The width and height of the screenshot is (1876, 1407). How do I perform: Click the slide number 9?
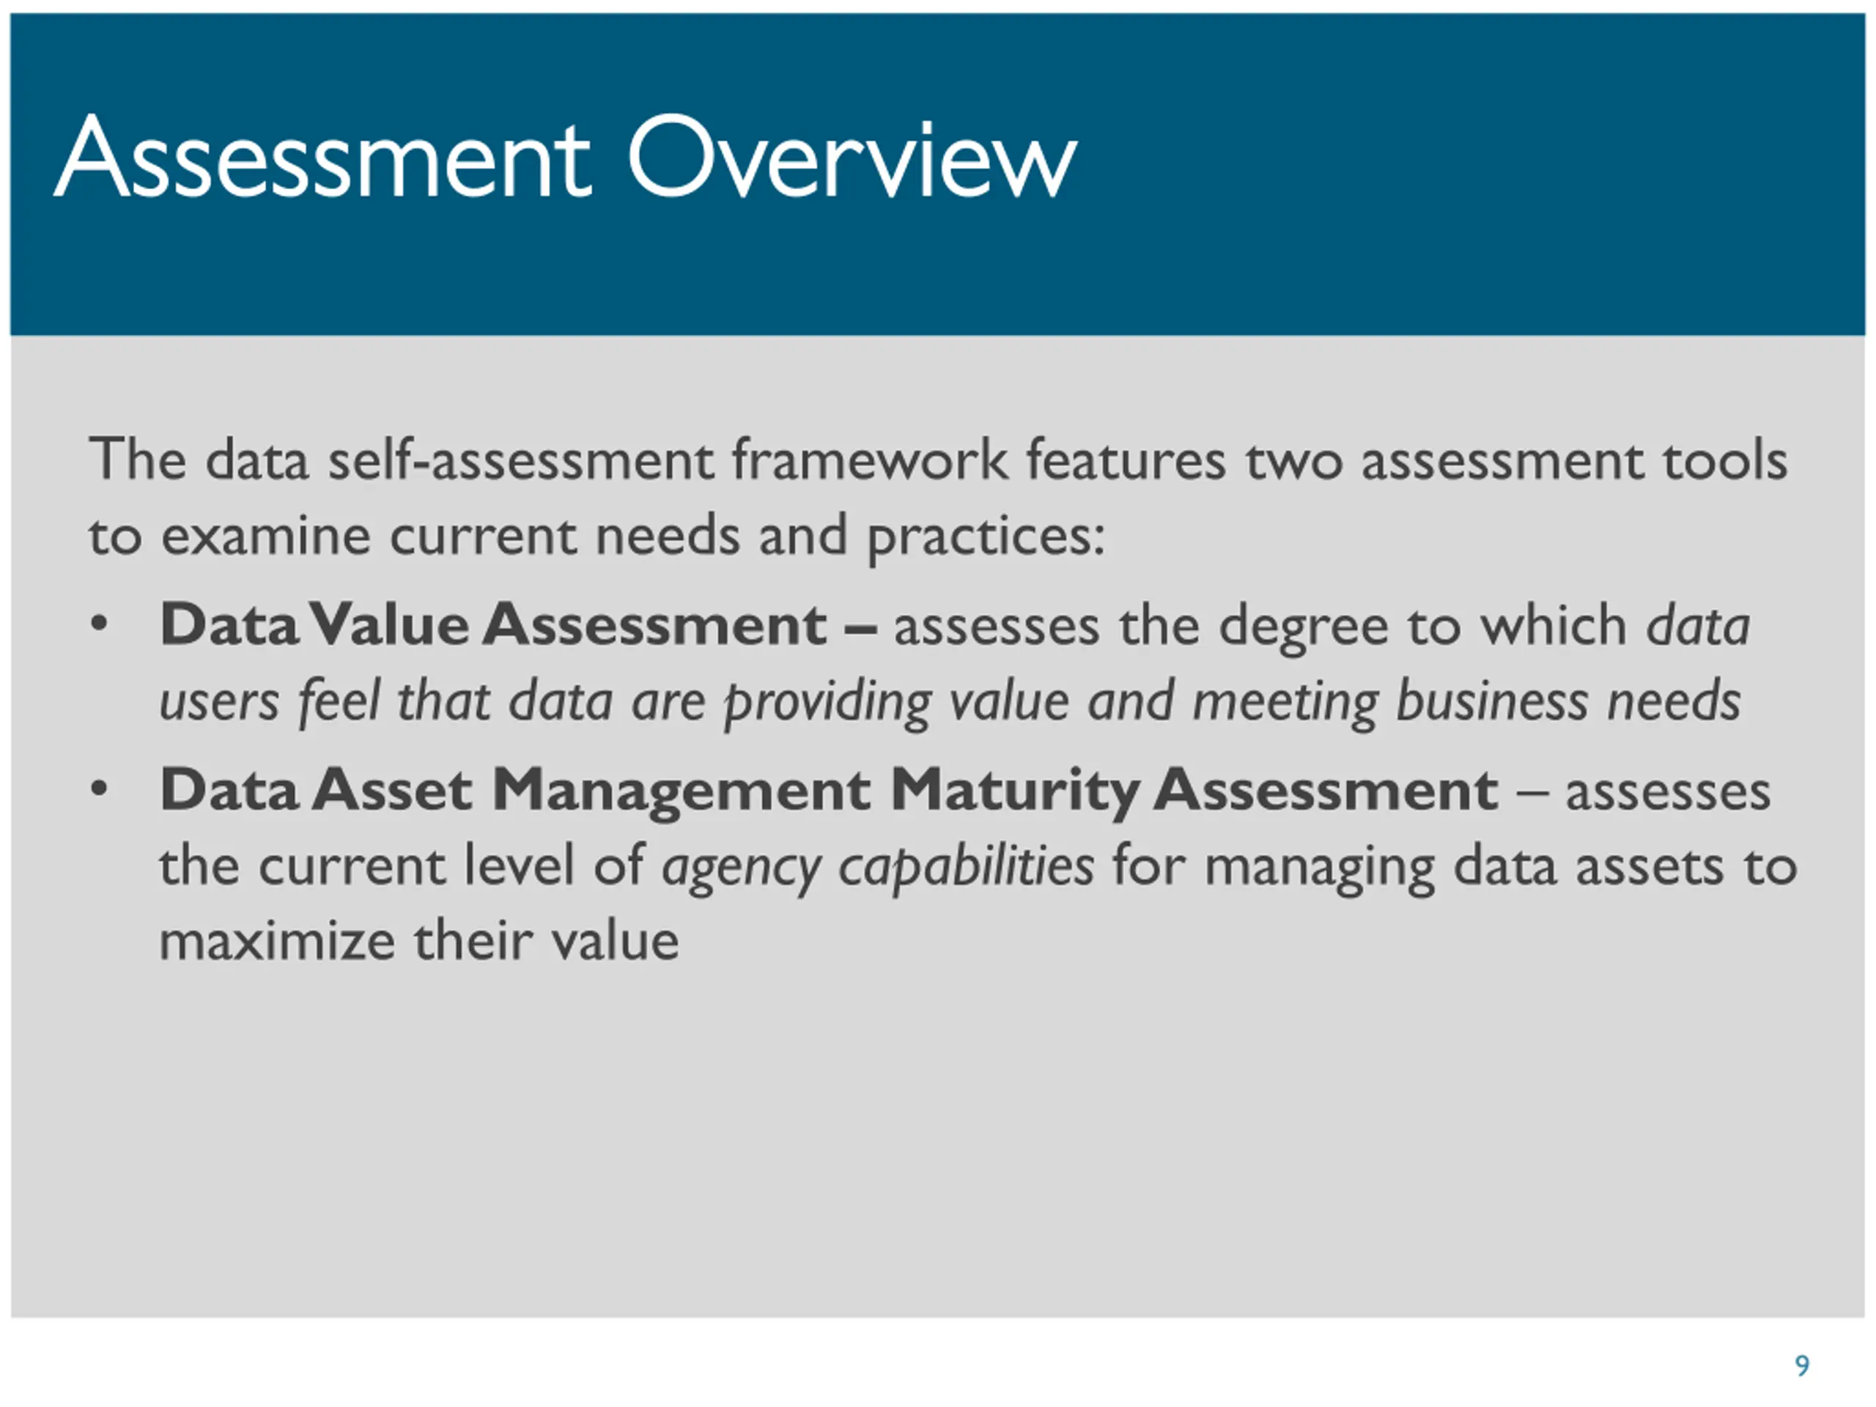click(1802, 1365)
